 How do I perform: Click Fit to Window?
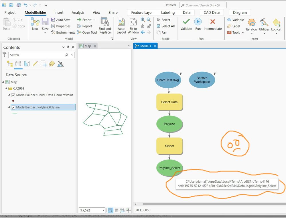click(x=133, y=26)
